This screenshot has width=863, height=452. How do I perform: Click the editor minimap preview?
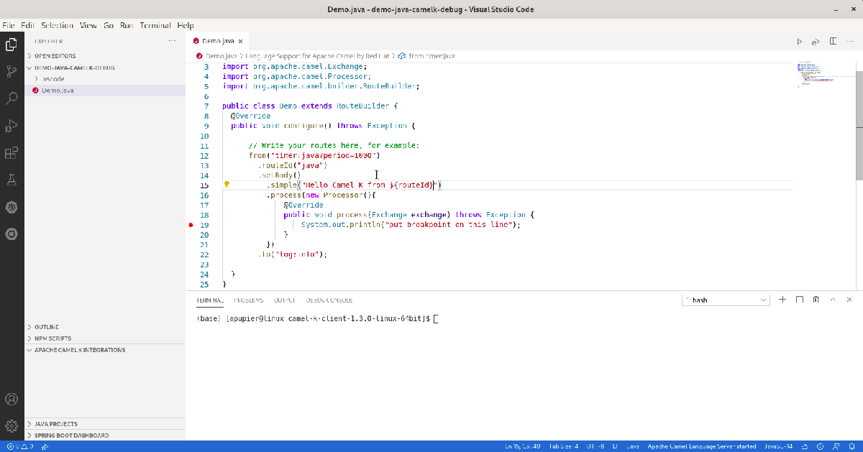point(825,74)
